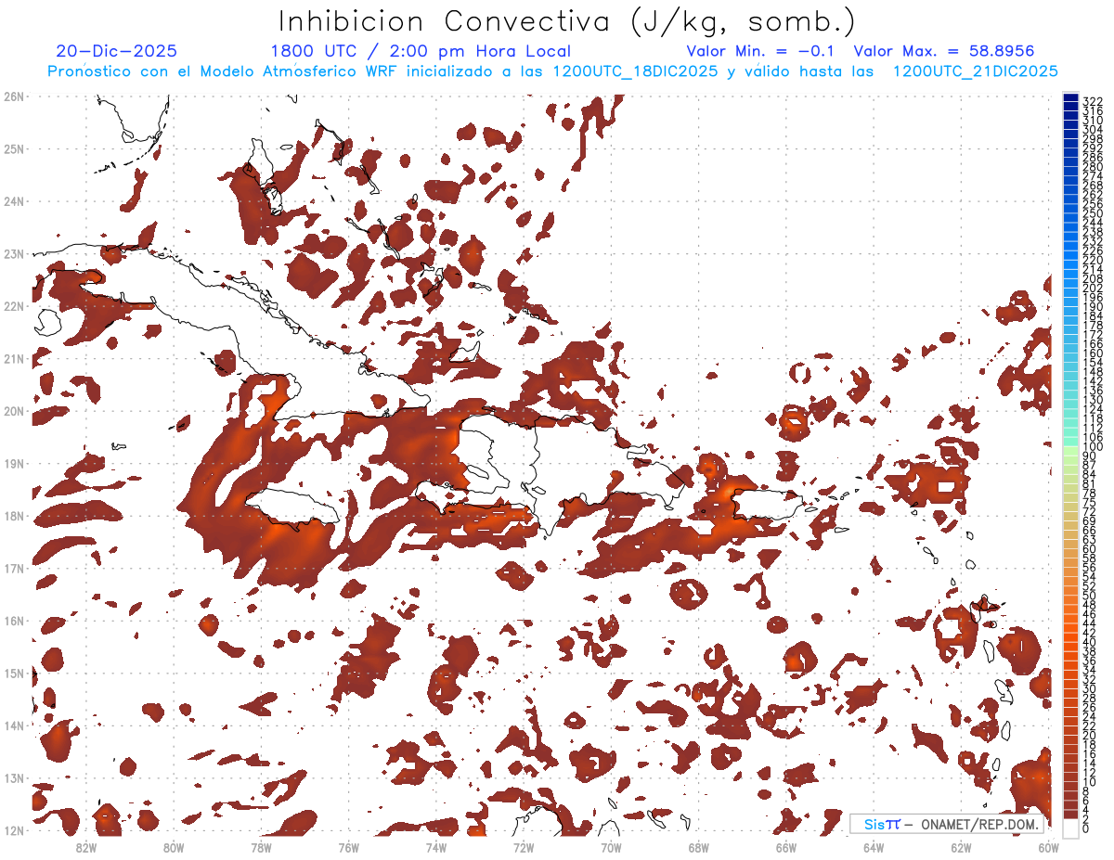
Task: Click the dark blue colorbar segment beside 322
Action: (1070, 97)
